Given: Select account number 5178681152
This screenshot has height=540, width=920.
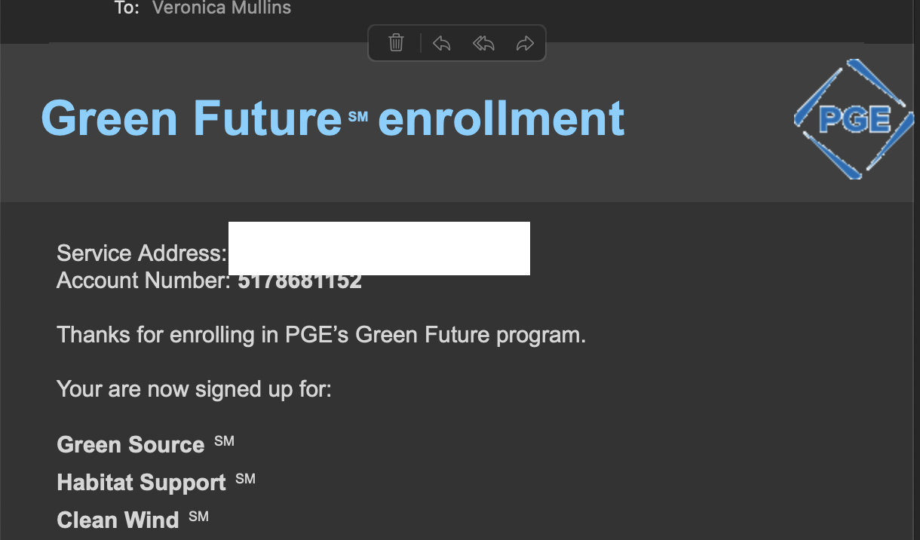Looking at the screenshot, I should tap(299, 281).
